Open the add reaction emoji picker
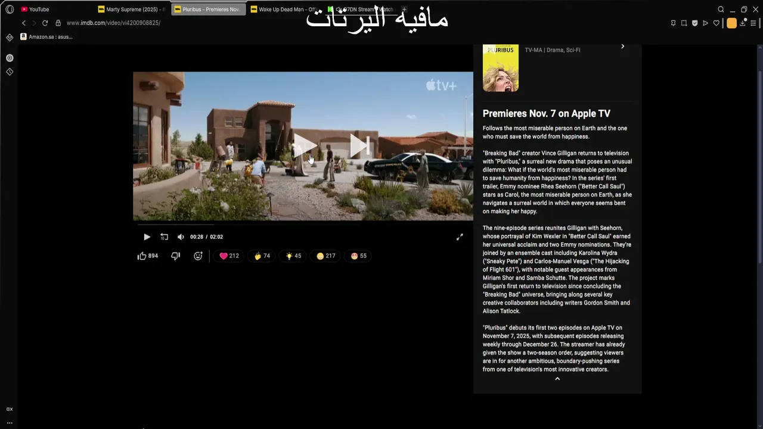The image size is (763, 429). tap(198, 256)
